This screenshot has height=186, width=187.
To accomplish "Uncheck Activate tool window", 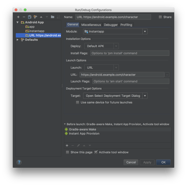I will [x=96, y=152].
